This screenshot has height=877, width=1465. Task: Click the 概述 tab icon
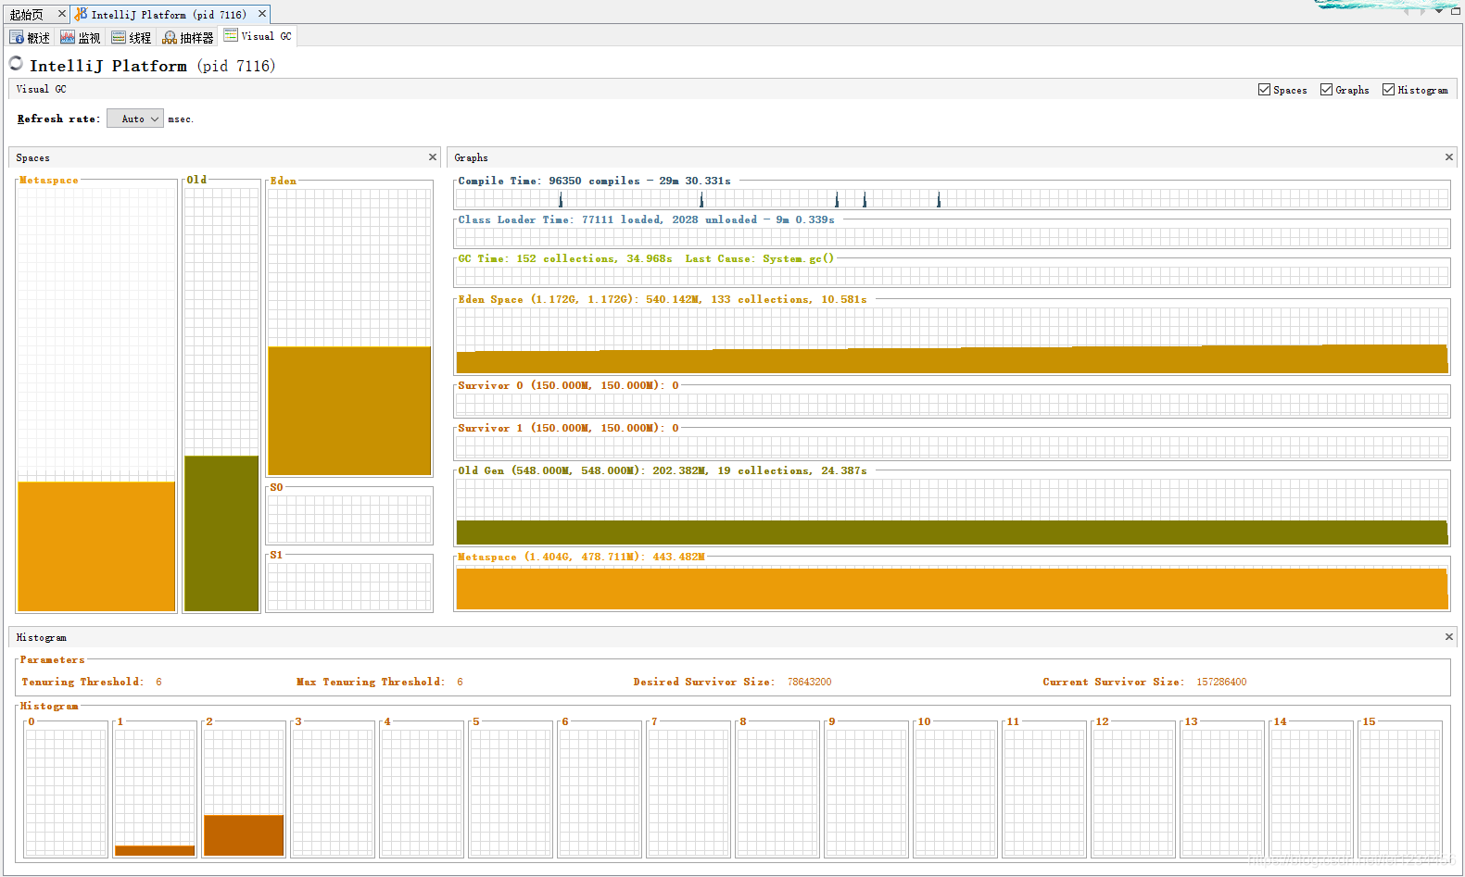(x=17, y=37)
